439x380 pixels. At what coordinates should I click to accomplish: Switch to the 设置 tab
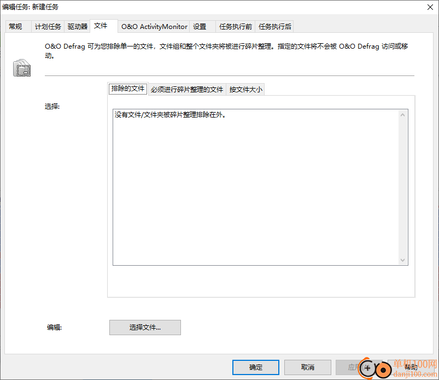pos(202,27)
